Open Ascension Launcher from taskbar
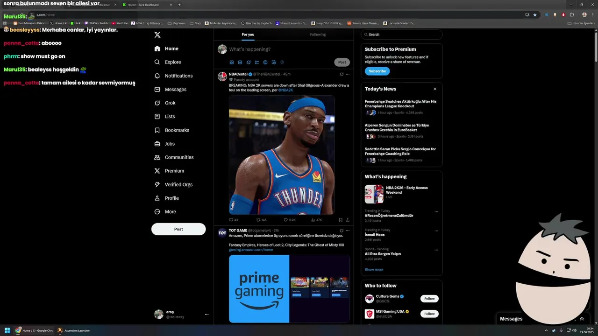Viewport: 598px width, 336px height. click(73, 330)
